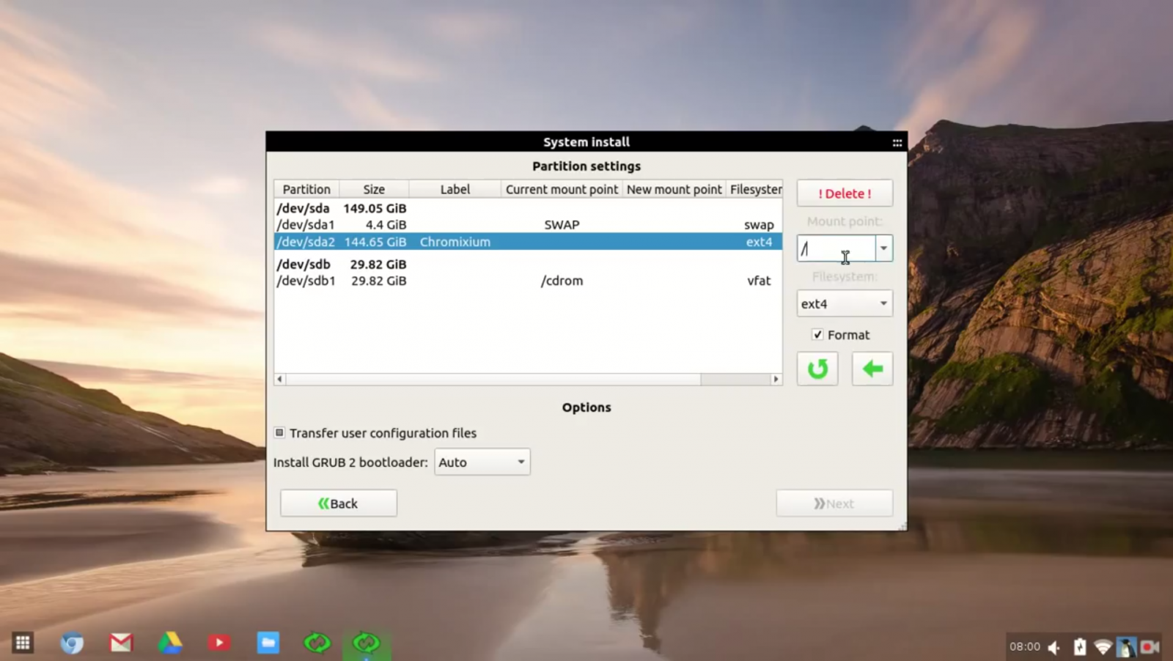Click the red screen recording camera icon
This screenshot has width=1173, height=661.
[x=1150, y=646]
